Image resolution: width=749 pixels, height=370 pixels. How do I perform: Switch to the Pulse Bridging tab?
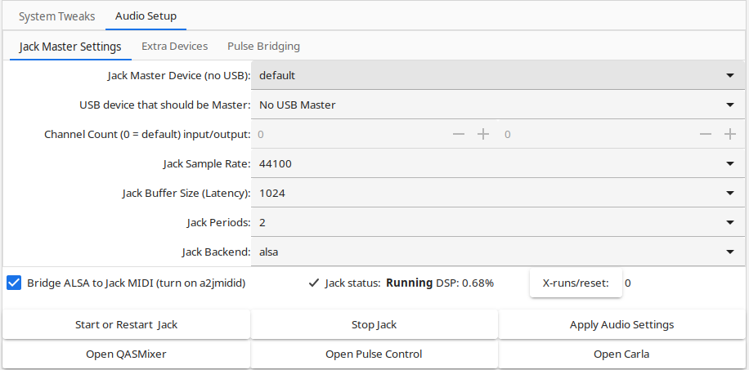263,47
